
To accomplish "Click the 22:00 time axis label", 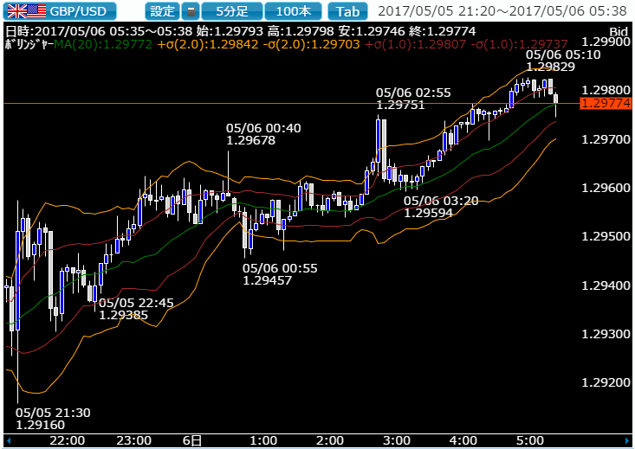I will point(68,440).
